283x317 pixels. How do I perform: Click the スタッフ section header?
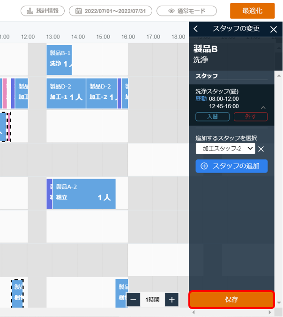pos(207,76)
